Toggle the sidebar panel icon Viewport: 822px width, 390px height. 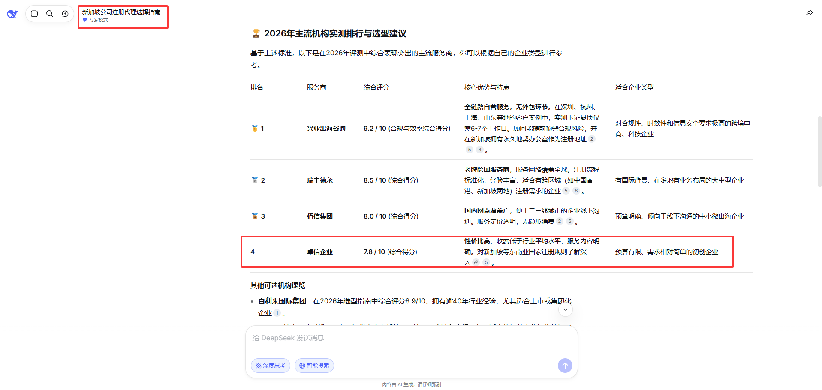point(35,14)
